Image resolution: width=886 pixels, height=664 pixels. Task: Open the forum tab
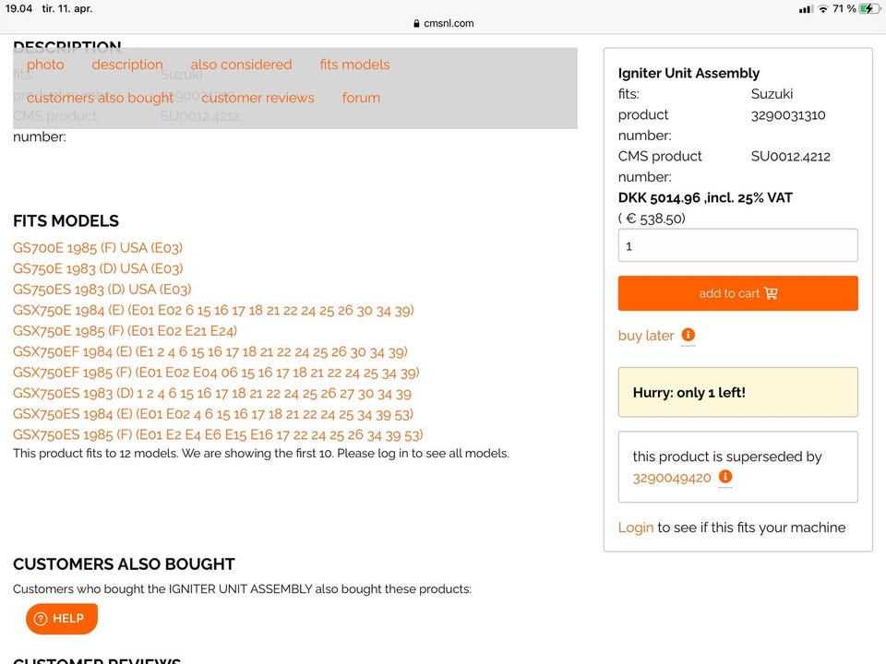361,98
